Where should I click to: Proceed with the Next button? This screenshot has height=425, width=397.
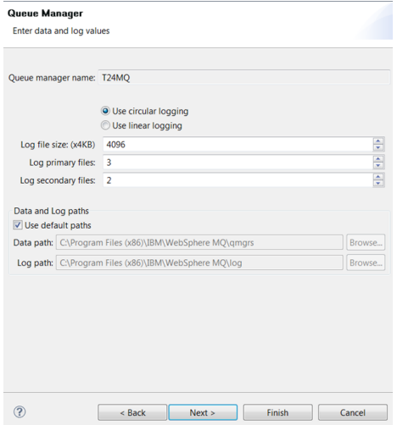203,412
